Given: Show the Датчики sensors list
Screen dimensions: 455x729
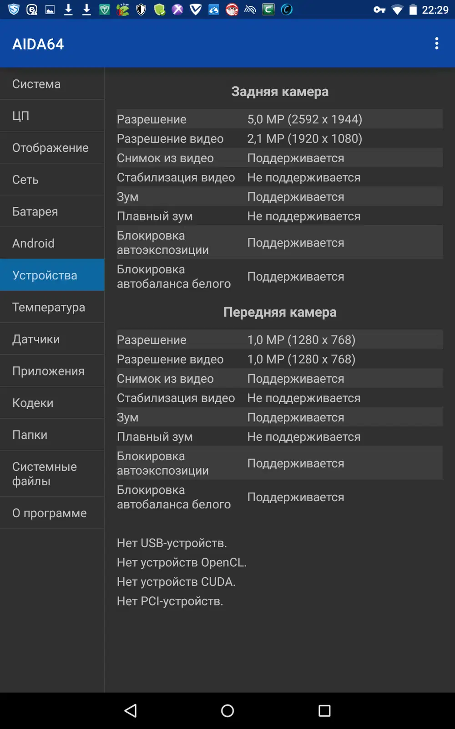Looking at the screenshot, I should (x=52, y=339).
